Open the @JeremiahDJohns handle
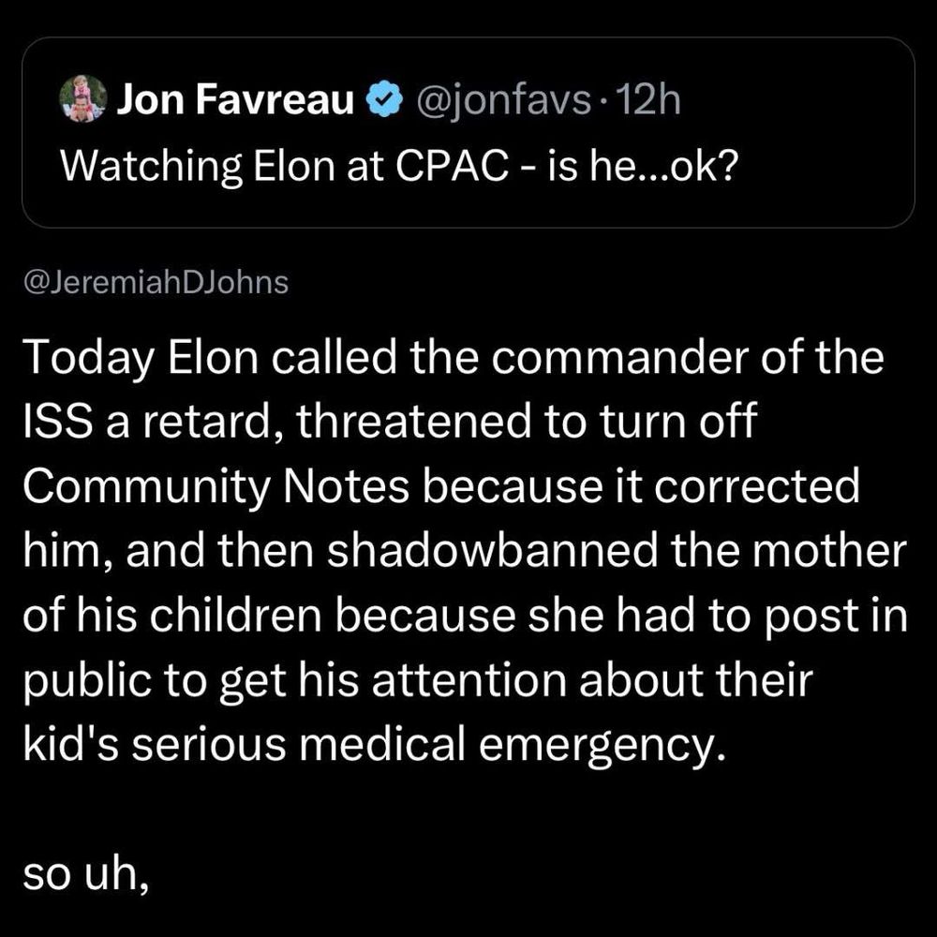The height and width of the screenshot is (937, 937). tap(156, 283)
